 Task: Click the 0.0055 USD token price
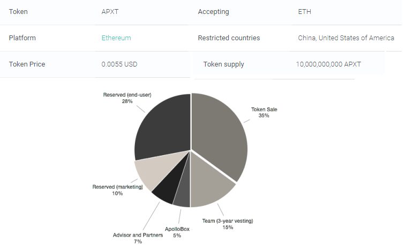click(x=119, y=64)
